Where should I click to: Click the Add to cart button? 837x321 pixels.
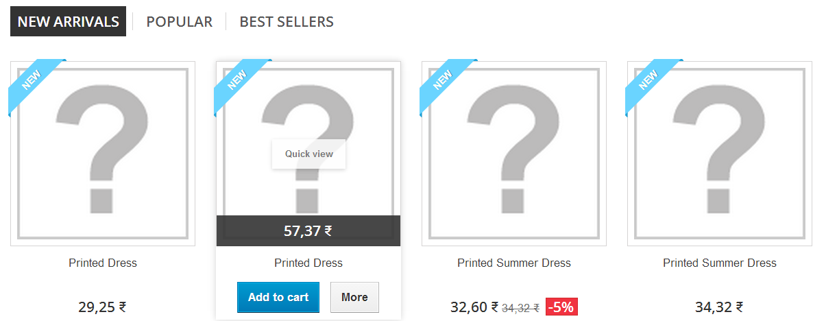click(278, 297)
